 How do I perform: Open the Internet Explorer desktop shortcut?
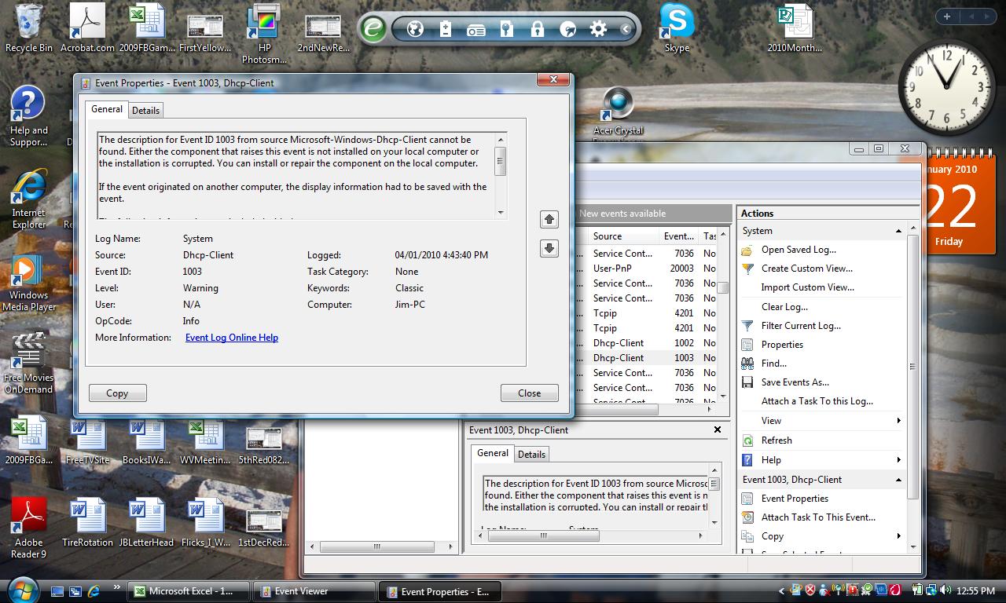pyautogui.click(x=29, y=199)
